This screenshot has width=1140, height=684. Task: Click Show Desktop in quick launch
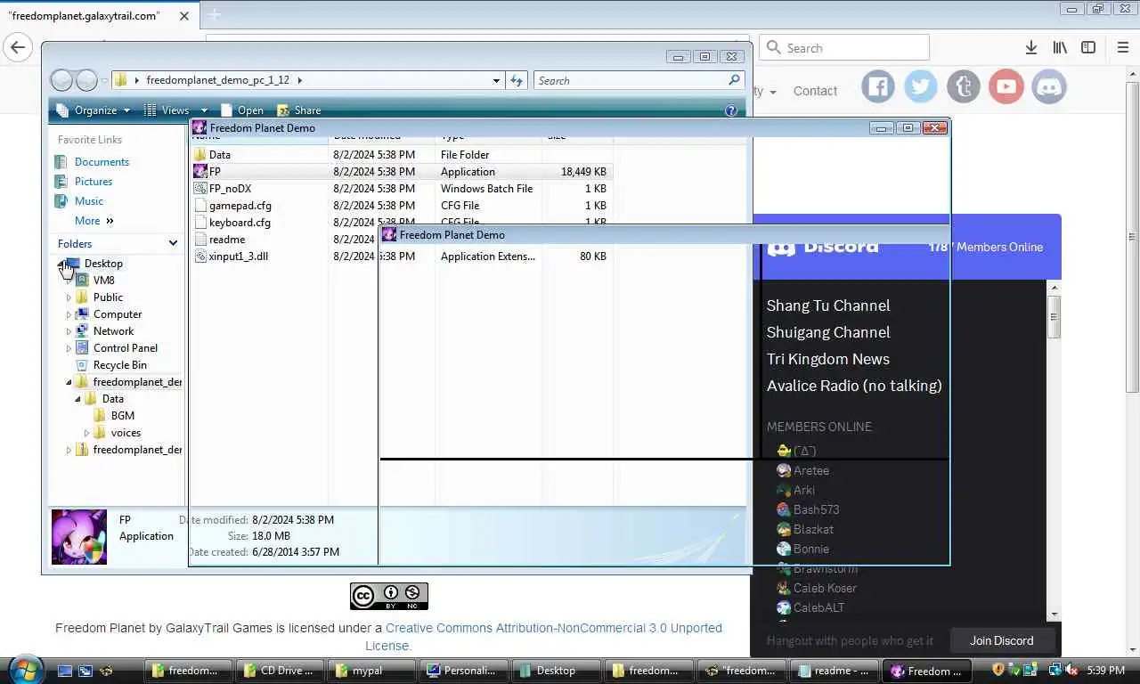pyautogui.click(x=65, y=671)
